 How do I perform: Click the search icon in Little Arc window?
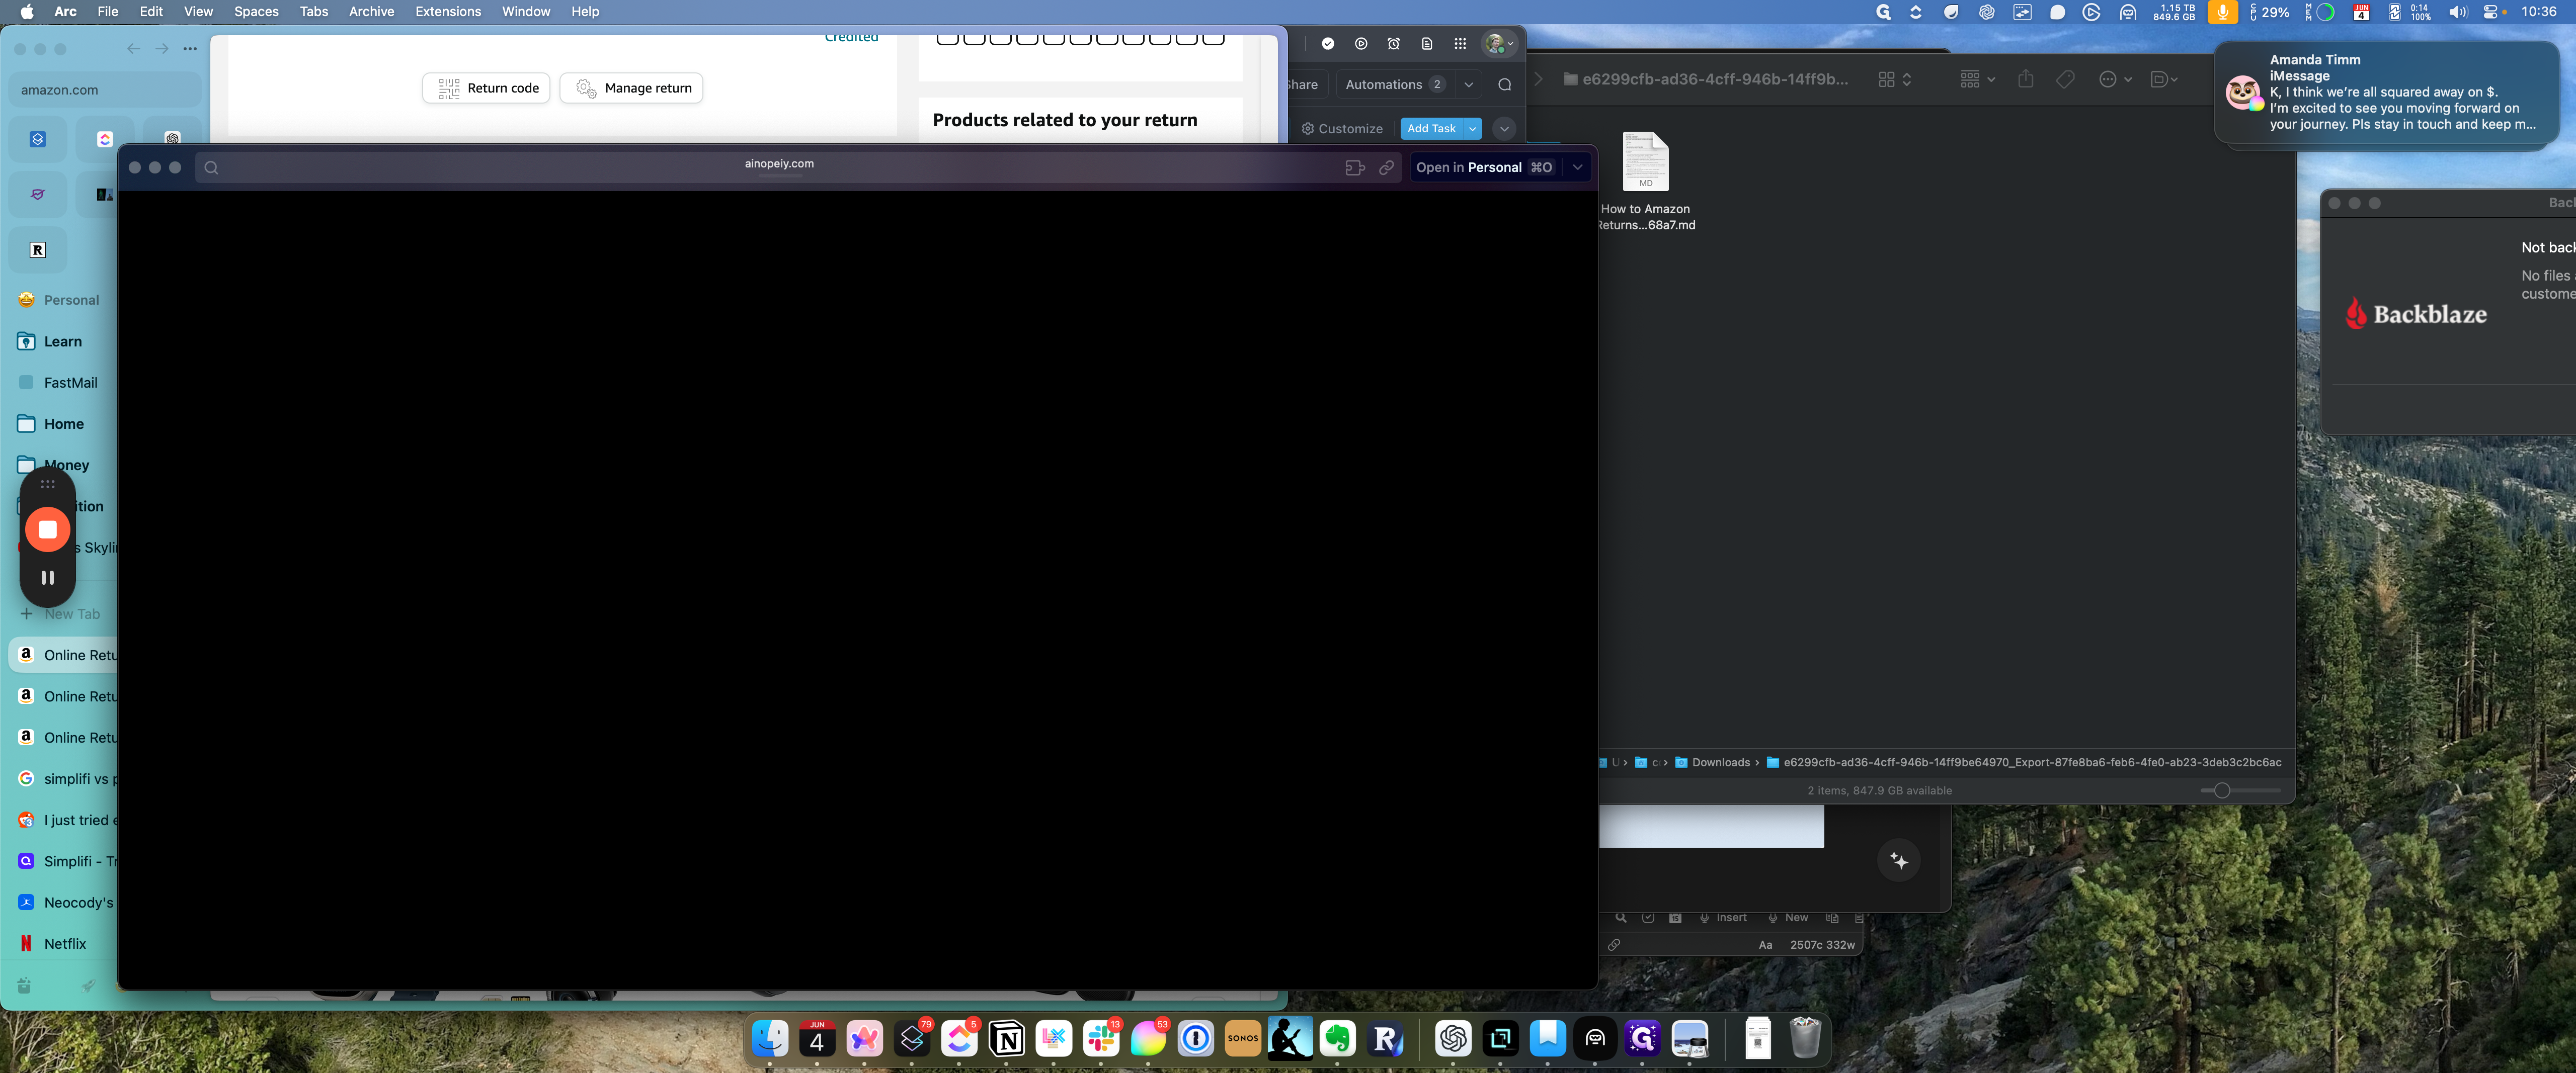211,168
